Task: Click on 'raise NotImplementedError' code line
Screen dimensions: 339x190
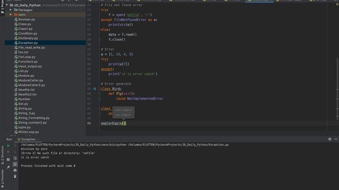Action: [x=140, y=99]
